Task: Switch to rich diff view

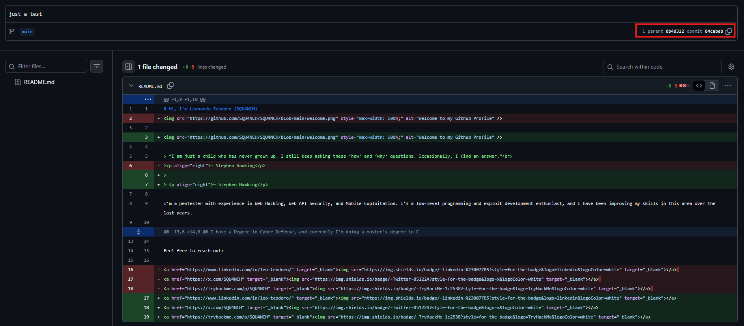Action: (x=712, y=86)
